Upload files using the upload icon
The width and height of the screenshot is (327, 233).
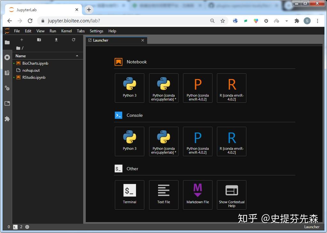[56, 40]
